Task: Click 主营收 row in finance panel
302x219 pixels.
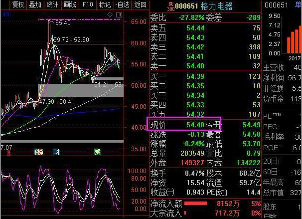Action: (282, 67)
